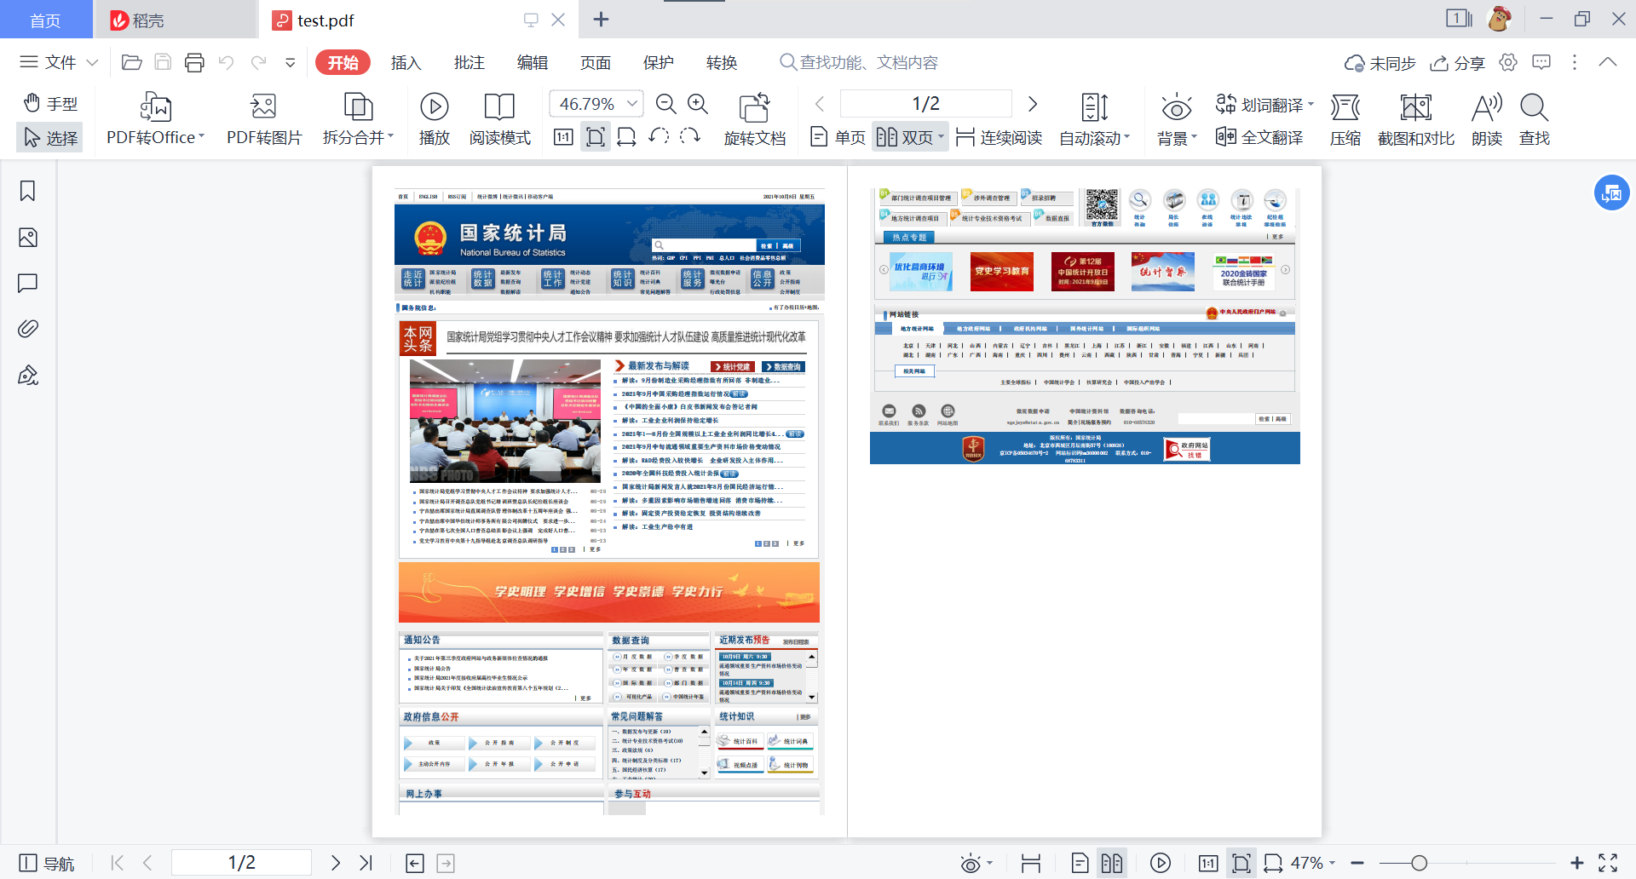Click the zoom plus button near slider
Image resolution: width=1636 pixels, height=879 pixels.
[x=1577, y=863]
